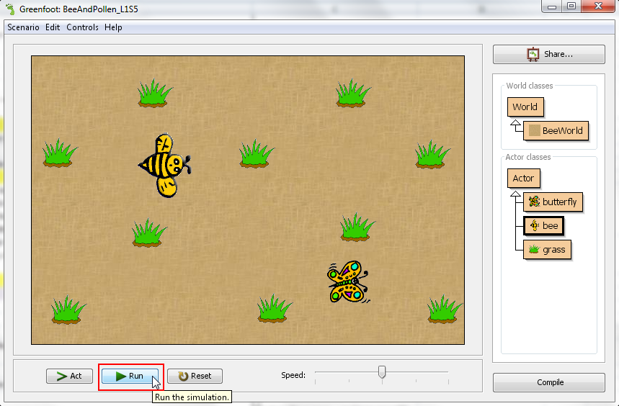This screenshot has width=619, height=406.
Task: Click the Greenfoot footprint logo in title bar
Action: [10, 9]
